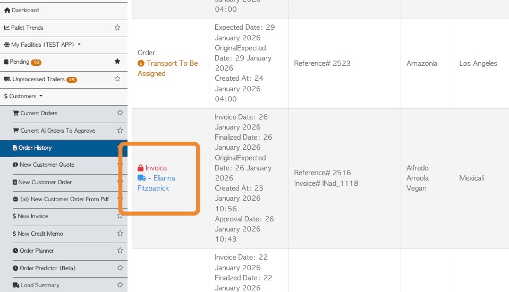
Task: Open the Order History page
Action: pyautogui.click(x=35, y=148)
